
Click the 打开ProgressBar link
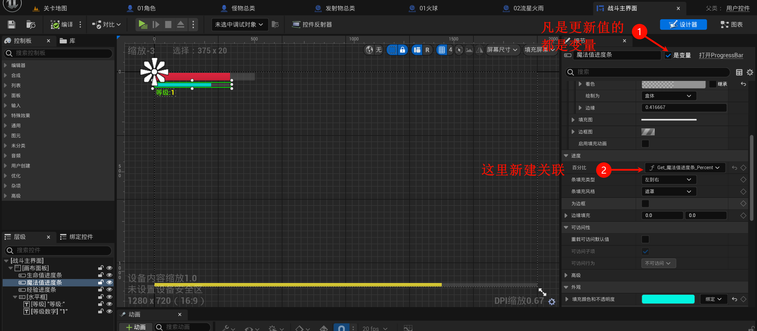721,56
